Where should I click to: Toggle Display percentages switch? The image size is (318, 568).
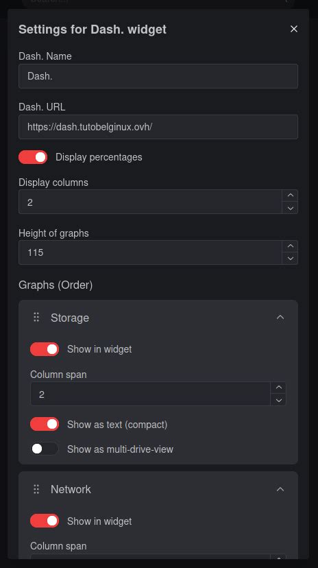pyautogui.click(x=33, y=157)
